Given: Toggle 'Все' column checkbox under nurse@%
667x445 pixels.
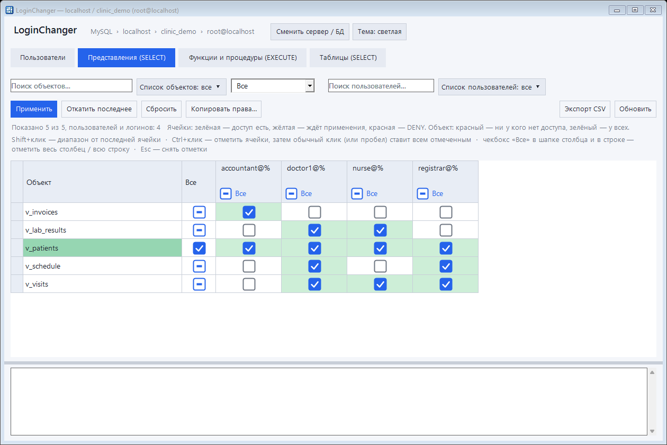Looking at the screenshot, I should [x=357, y=194].
